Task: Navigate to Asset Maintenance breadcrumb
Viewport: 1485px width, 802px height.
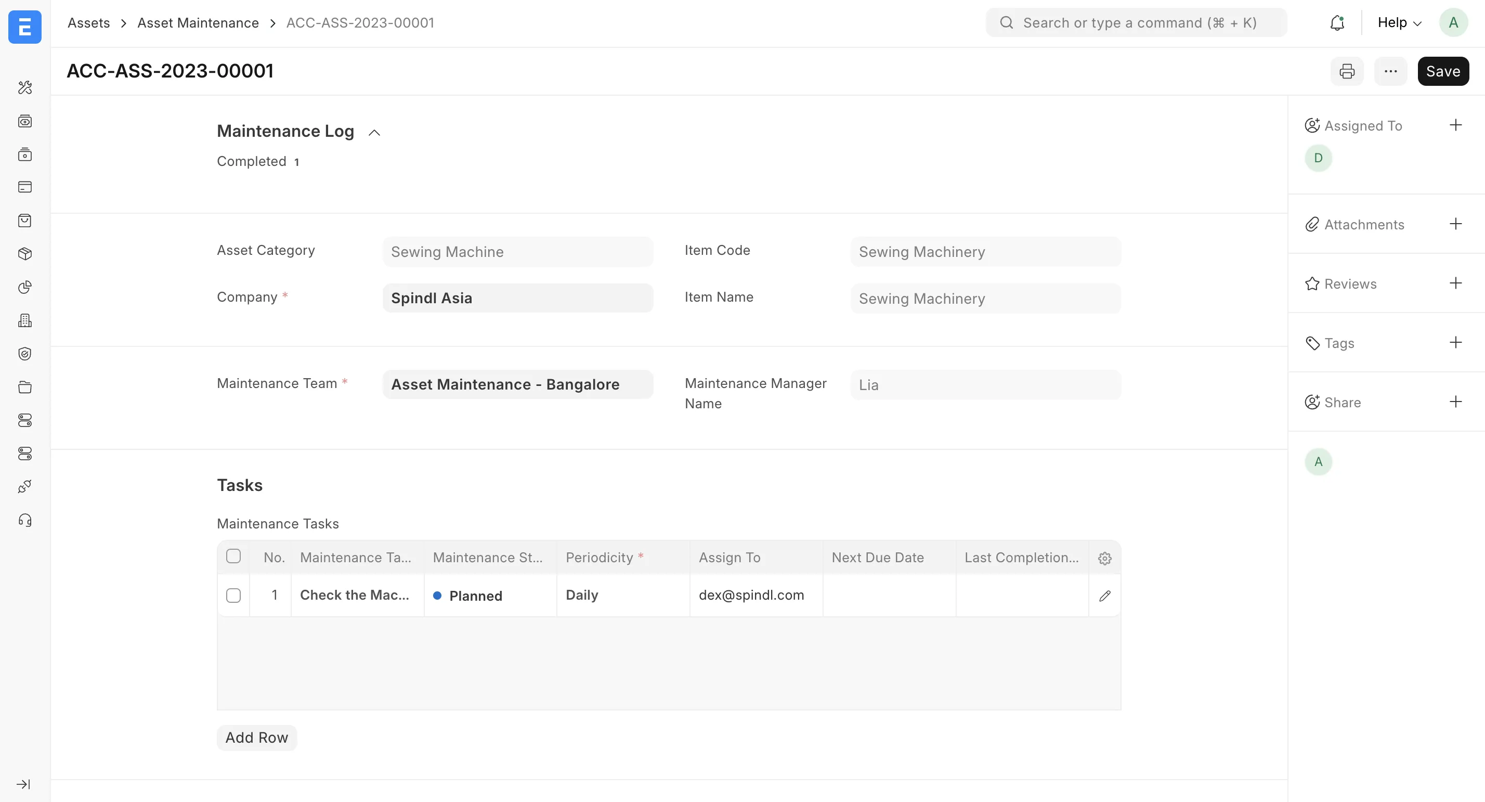Action: (x=198, y=22)
